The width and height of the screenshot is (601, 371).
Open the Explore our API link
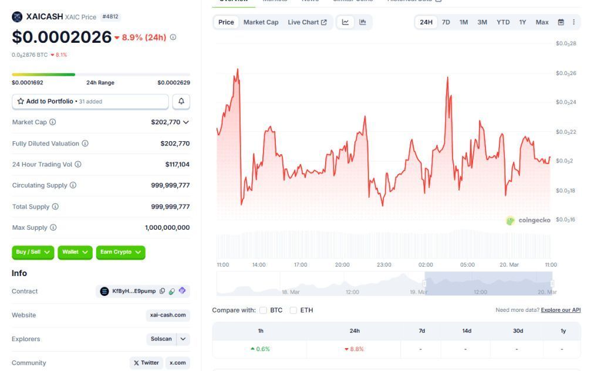coord(561,310)
